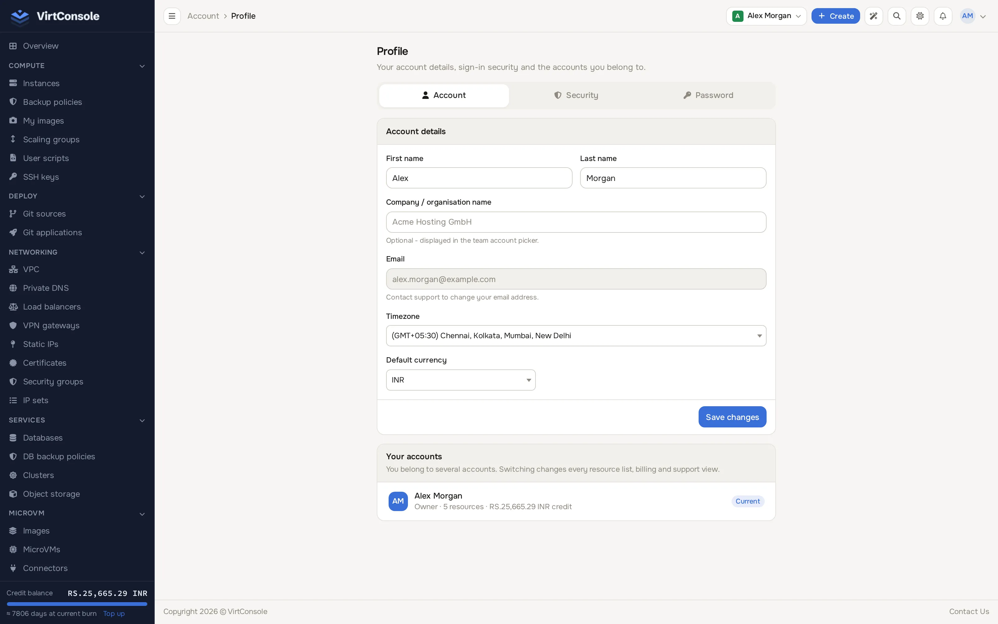Collapse the NETWORKING section
The width and height of the screenshot is (998, 624).
[77, 252]
